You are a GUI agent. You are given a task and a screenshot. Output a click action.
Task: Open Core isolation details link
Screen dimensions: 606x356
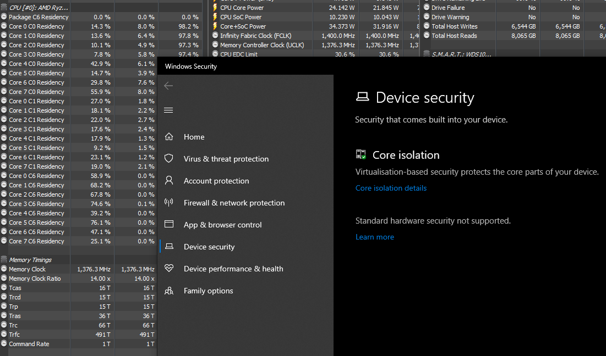click(x=391, y=188)
